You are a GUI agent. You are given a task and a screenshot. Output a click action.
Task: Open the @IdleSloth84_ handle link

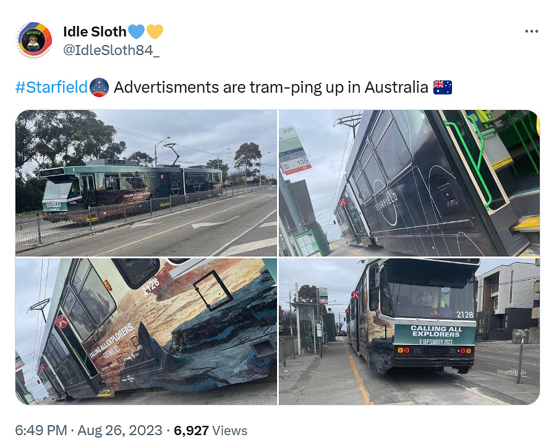click(111, 50)
